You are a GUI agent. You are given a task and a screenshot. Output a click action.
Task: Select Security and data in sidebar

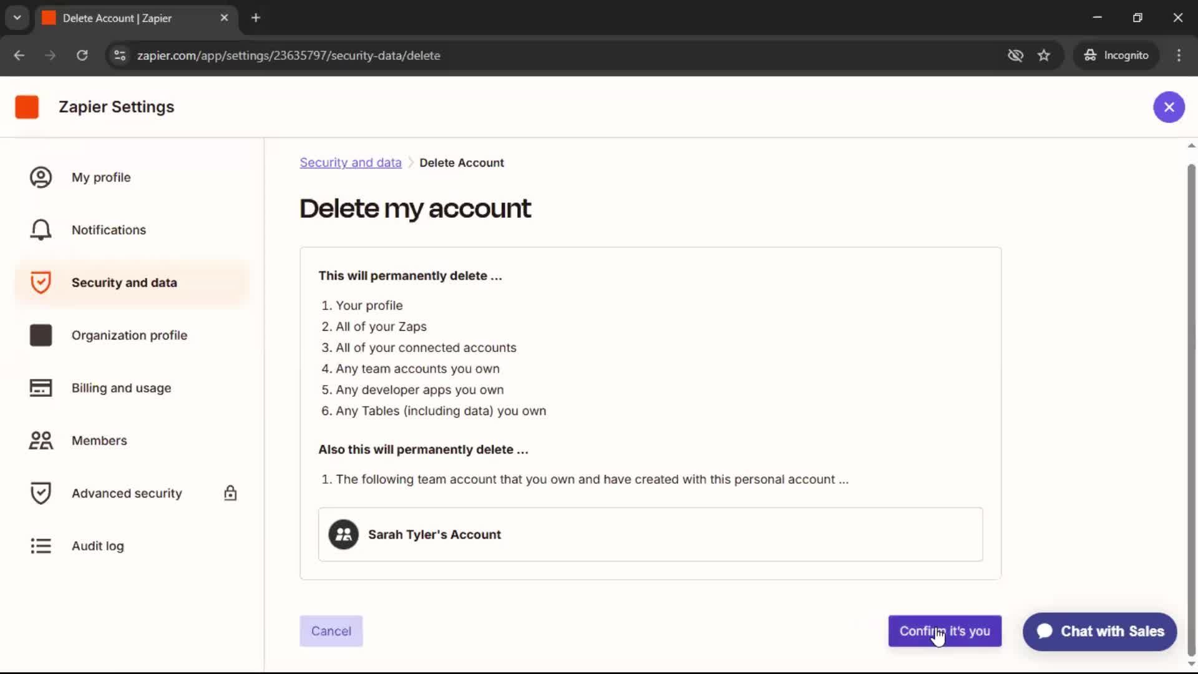[x=132, y=283]
